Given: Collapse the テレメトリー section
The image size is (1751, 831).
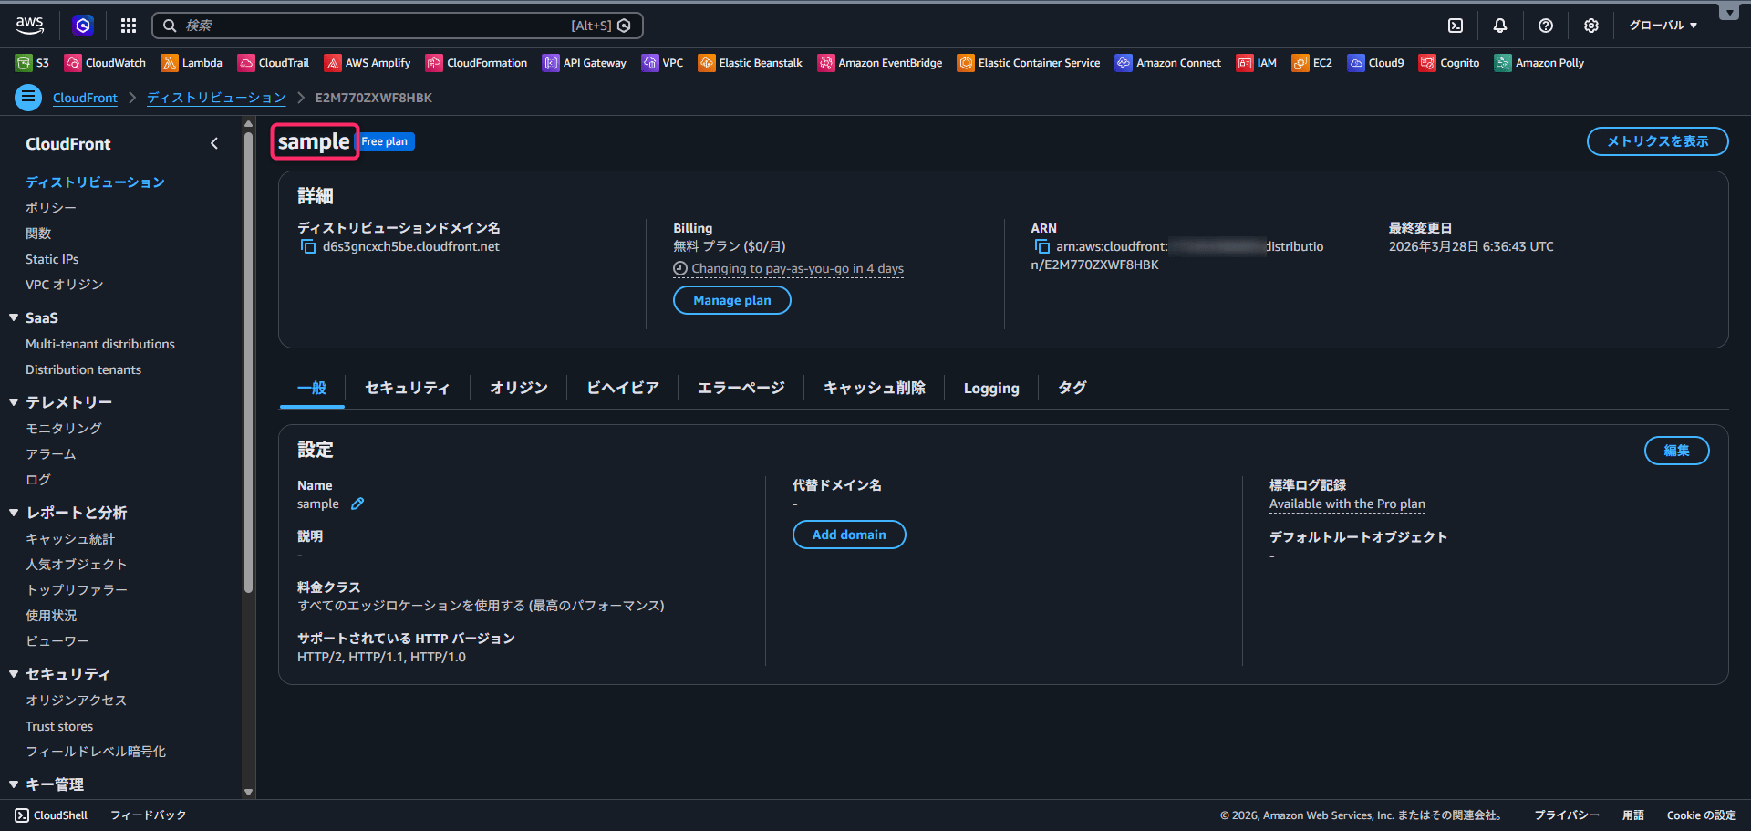Looking at the screenshot, I should pos(14,402).
